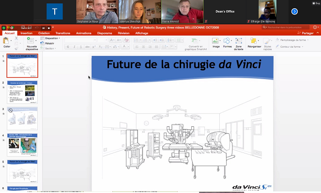321x193 pixels.
Task: Click the Rétablir reset button
Action: click(47, 43)
